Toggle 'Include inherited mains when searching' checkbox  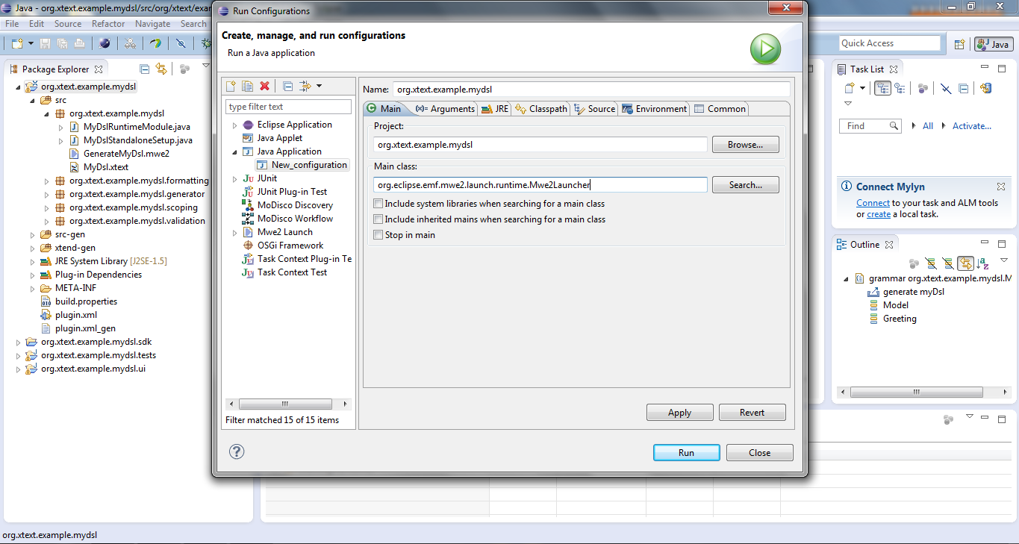click(x=378, y=219)
